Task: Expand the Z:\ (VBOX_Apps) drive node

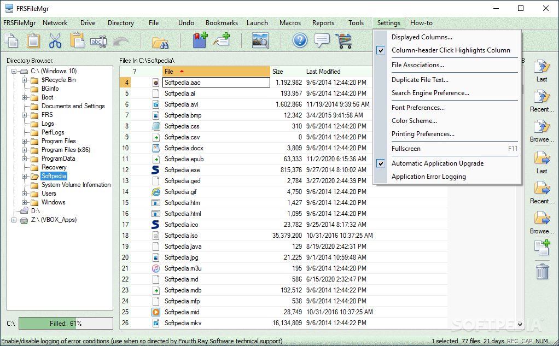Action: (x=14, y=220)
